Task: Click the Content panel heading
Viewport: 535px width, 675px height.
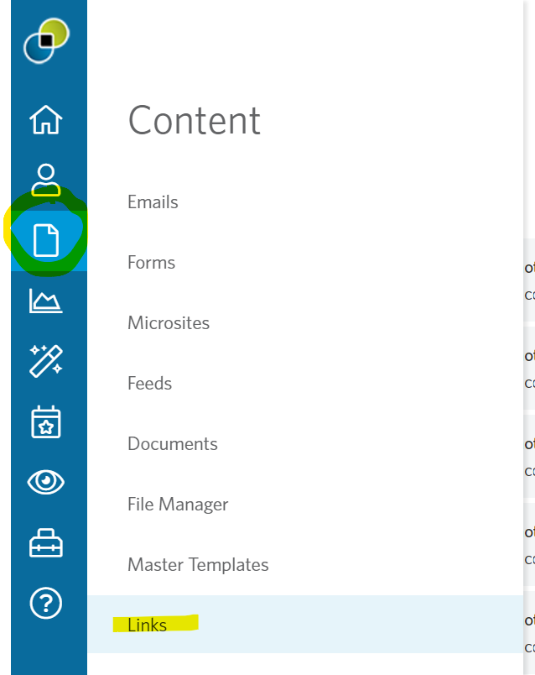Action: pyautogui.click(x=195, y=121)
